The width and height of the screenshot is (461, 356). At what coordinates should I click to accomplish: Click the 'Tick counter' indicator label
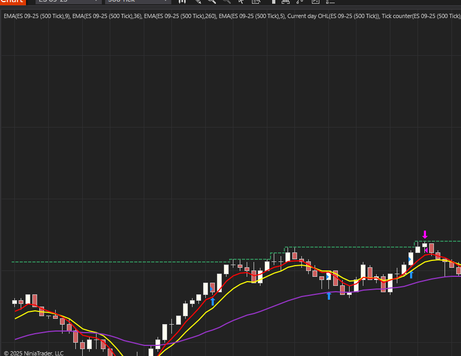tap(421, 16)
